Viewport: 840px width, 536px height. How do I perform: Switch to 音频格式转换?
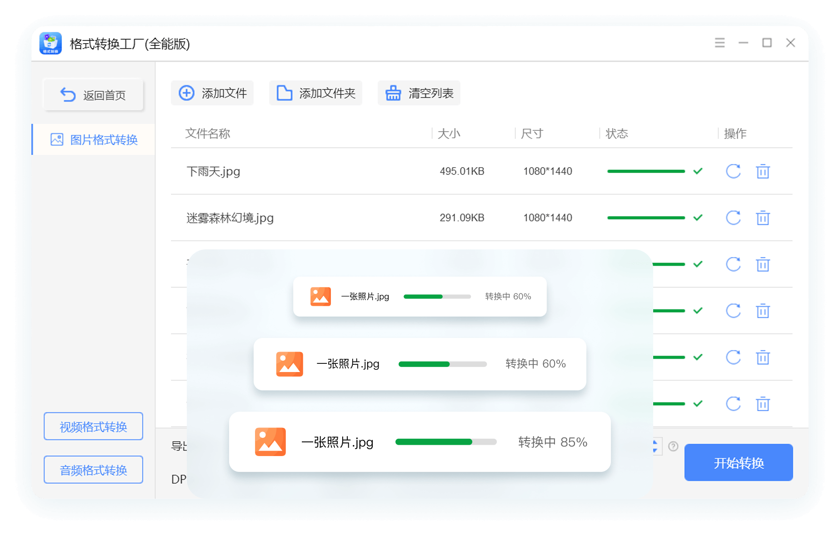coord(94,470)
